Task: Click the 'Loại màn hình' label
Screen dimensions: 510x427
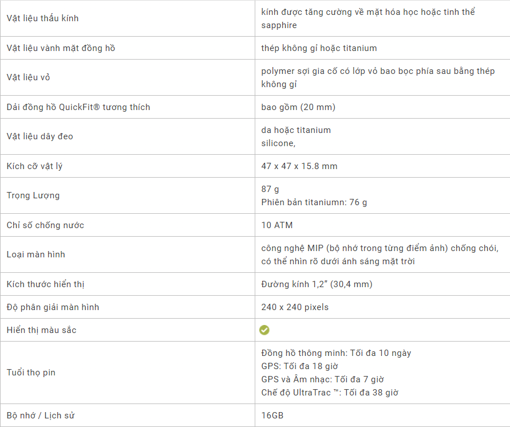Action: coord(35,254)
